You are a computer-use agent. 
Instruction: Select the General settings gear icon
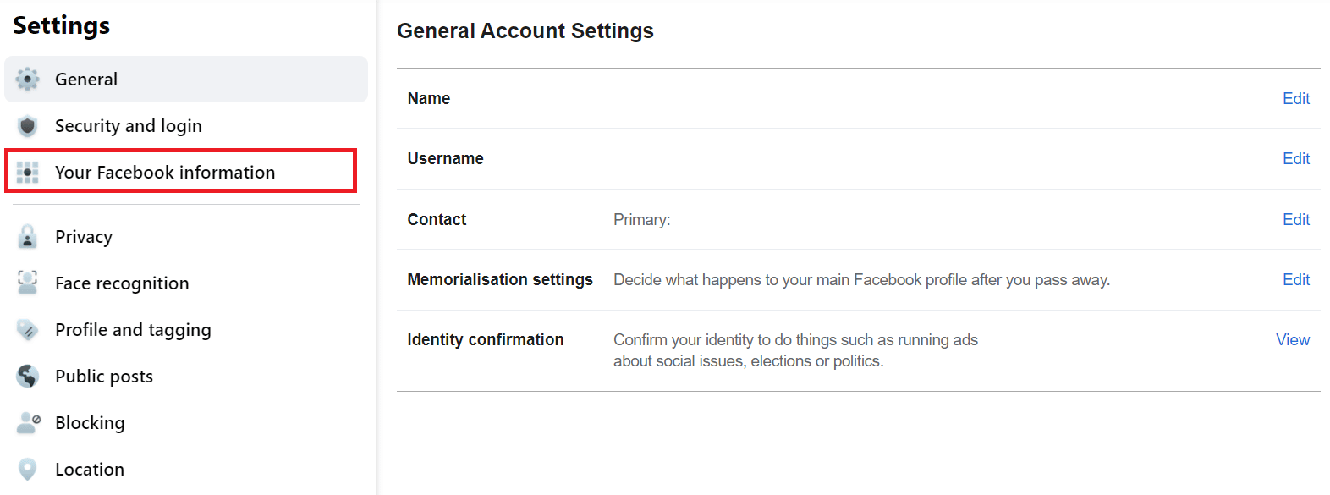pyautogui.click(x=27, y=79)
